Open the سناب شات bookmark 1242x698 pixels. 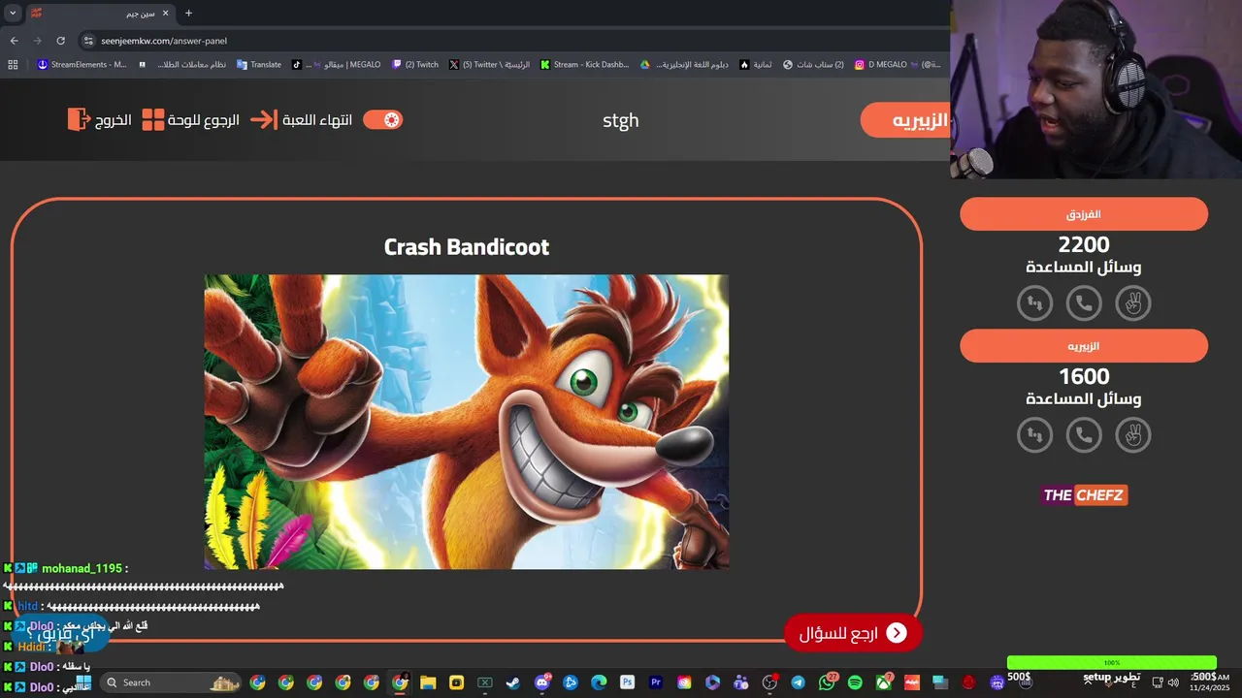pos(814,65)
